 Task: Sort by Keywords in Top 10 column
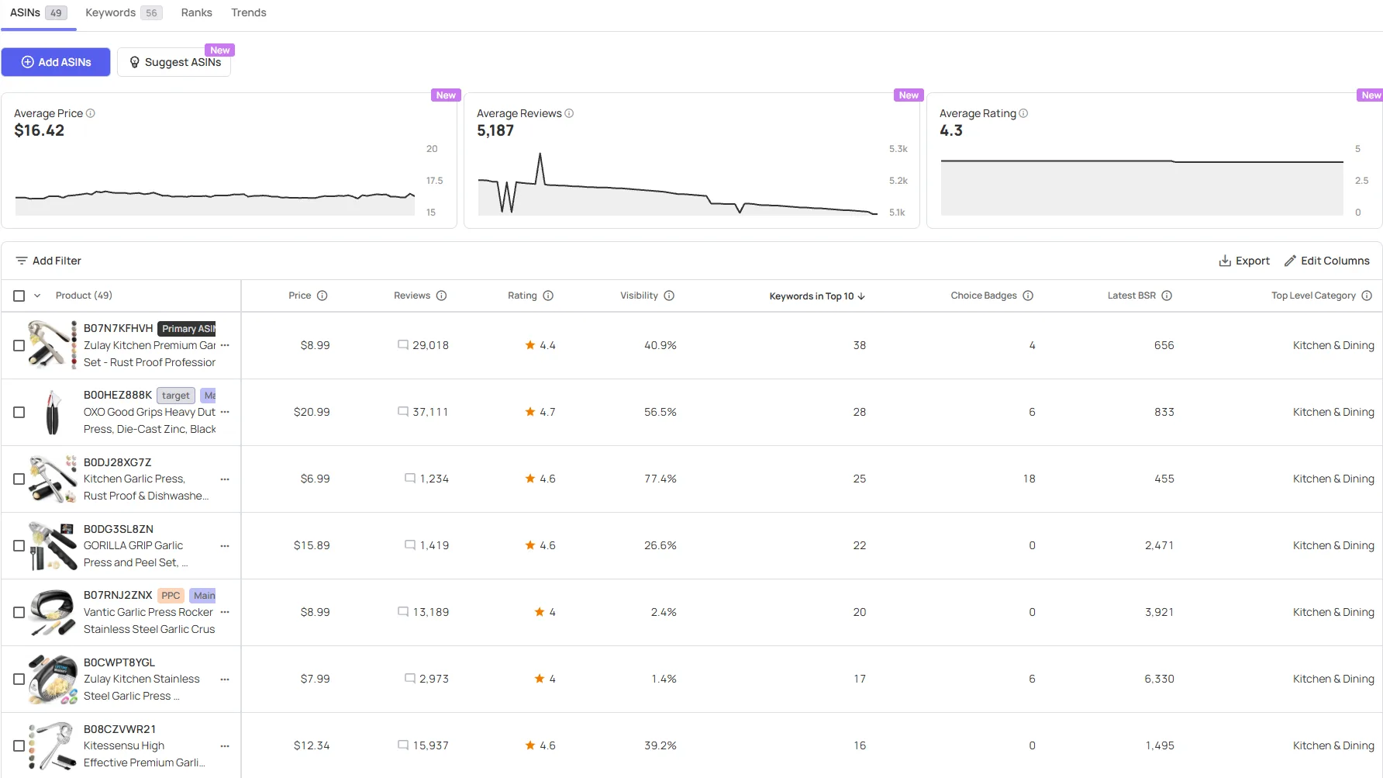[817, 296]
